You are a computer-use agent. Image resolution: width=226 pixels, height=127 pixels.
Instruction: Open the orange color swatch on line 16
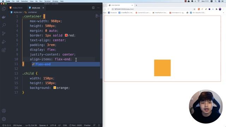(55, 88)
